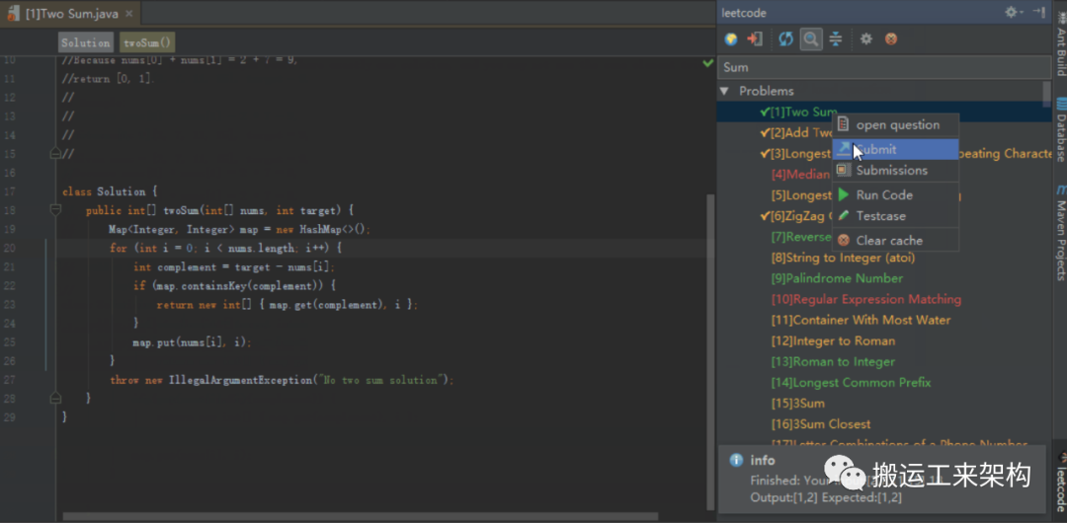Click the orange clear icon in leetcode toolbar
Image resolution: width=1067 pixels, height=523 pixels.
[x=891, y=39]
